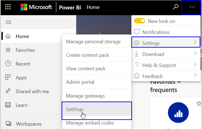Image resolution: width=202 pixels, height=130 pixels.
Task: Expand the Help & Support submenu chevron
Action: click(x=195, y=64)
